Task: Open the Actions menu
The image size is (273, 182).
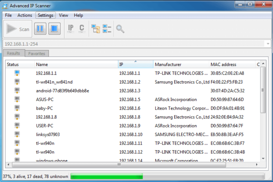Action: coord(25,15)
